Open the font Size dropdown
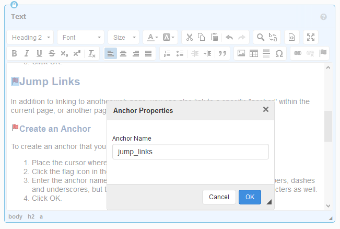The height and width of the screenshot is (229, 340). click(123, 37)
